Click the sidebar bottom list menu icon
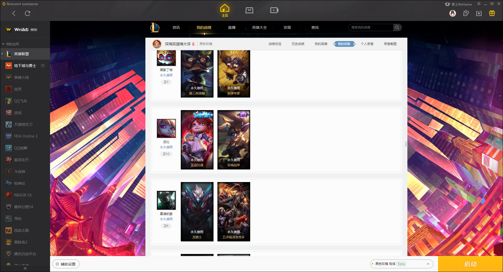The image size is (503, 272). 25,268
